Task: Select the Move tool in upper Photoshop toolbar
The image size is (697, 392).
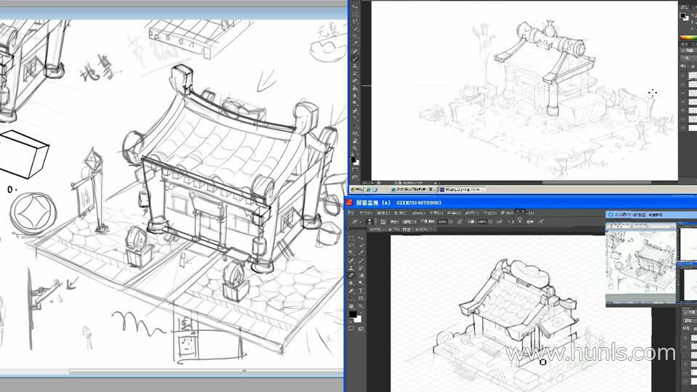Action: 355,6
